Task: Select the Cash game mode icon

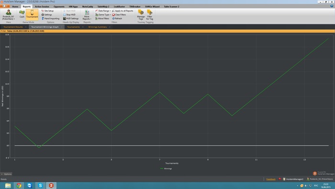Action: [22, 14]
